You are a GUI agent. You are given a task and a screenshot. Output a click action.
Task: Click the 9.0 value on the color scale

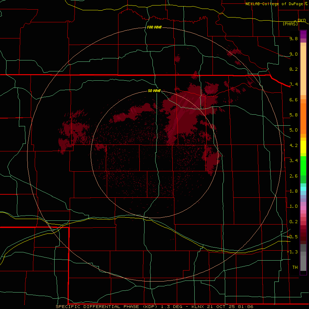[294, 54]
